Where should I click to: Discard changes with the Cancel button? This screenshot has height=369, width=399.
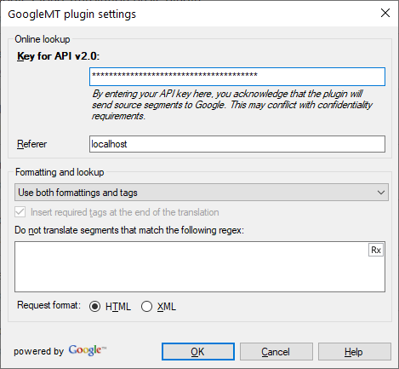(x=276, y=352)
